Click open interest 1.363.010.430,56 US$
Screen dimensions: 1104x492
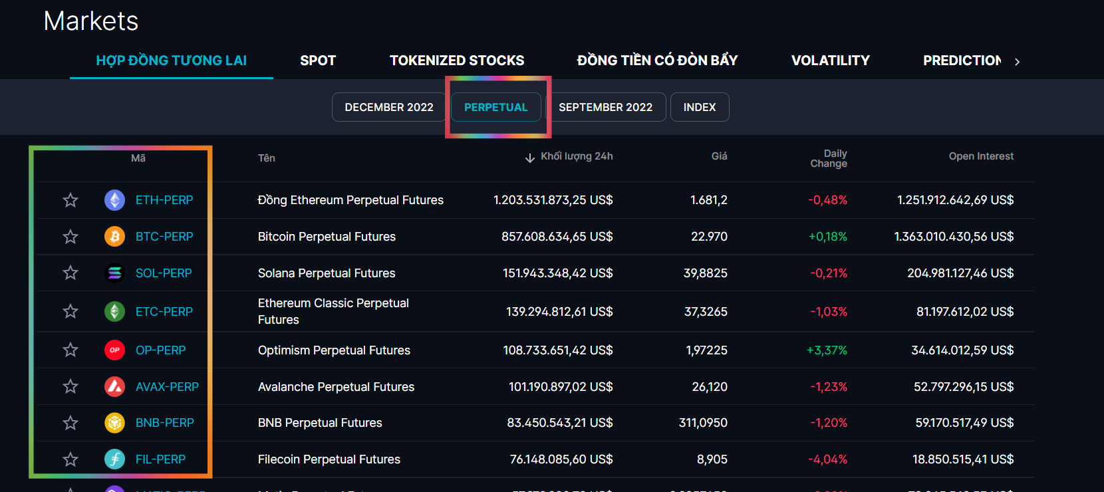tap(954, 237)
